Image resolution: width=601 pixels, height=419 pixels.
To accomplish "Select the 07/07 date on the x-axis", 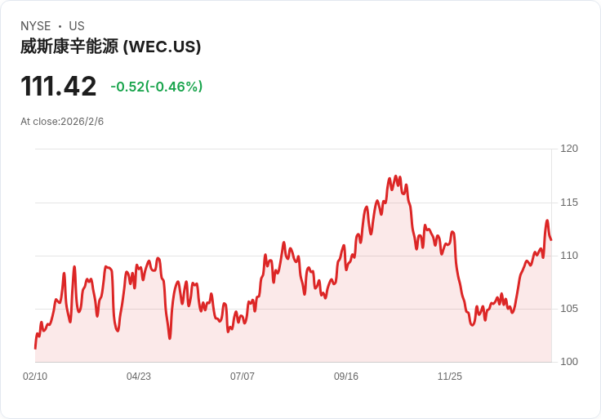I will [243, 377].
